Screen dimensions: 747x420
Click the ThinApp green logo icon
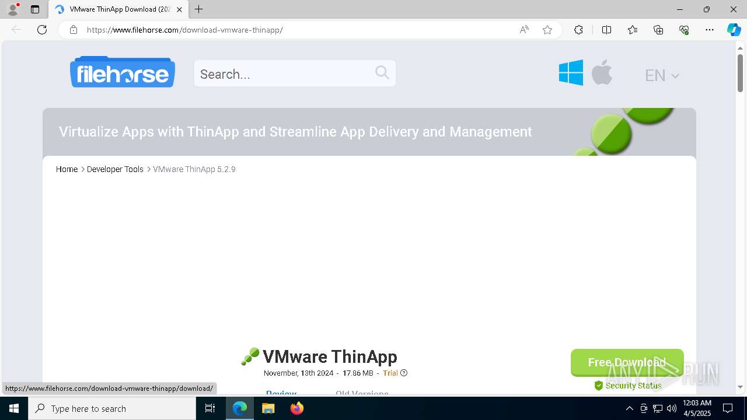click(x=250, y=356)
